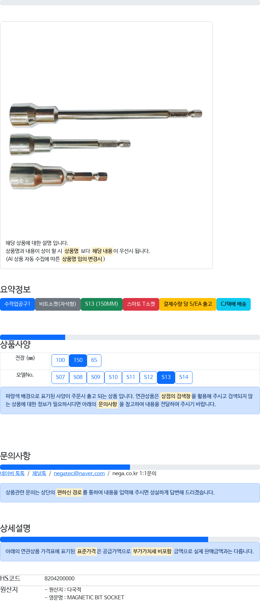Choose model S10
Screen dimensions: 260x602
coord(113,377)
